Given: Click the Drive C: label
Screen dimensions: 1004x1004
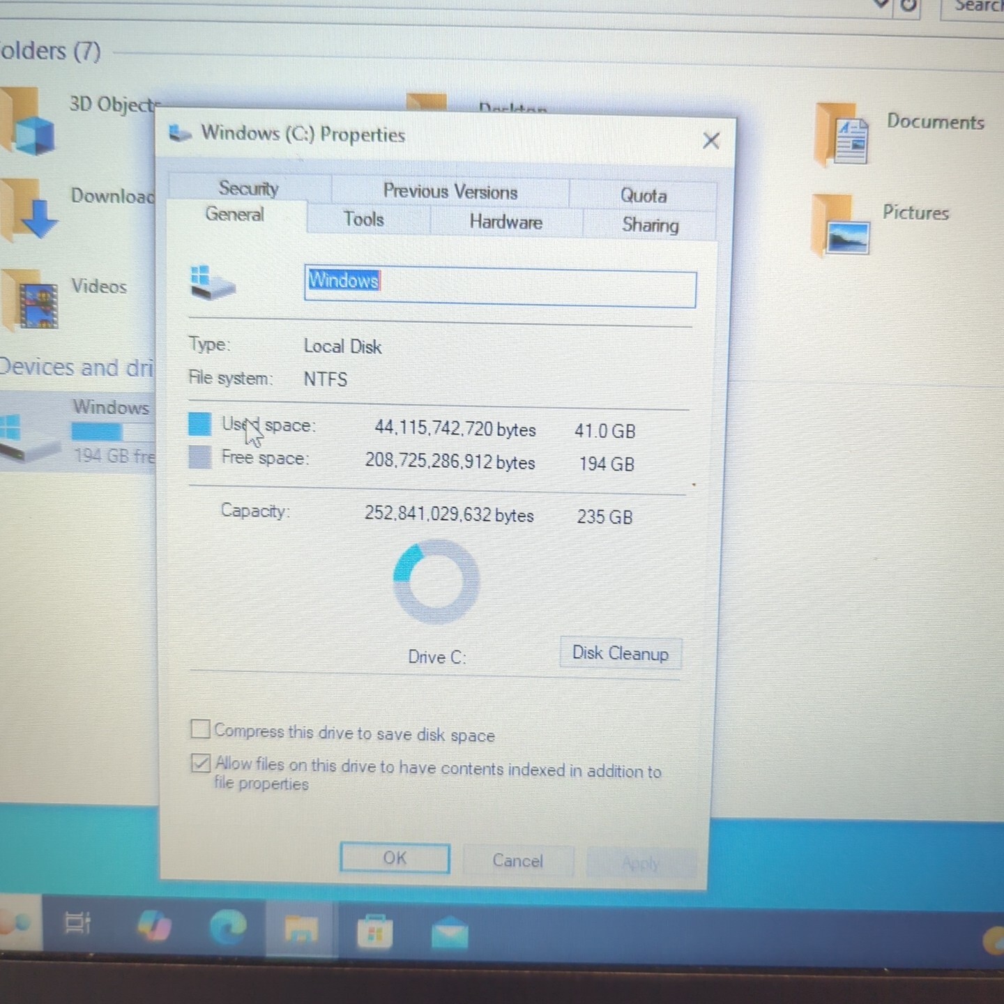Looking at the screenshot, I should (436, 657).
